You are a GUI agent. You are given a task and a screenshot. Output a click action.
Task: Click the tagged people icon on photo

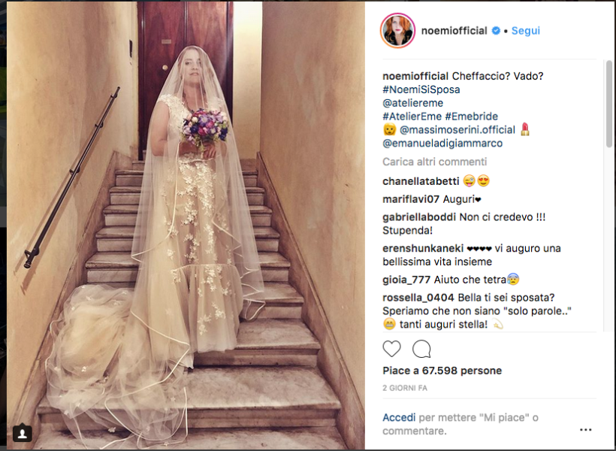point(23,433)
